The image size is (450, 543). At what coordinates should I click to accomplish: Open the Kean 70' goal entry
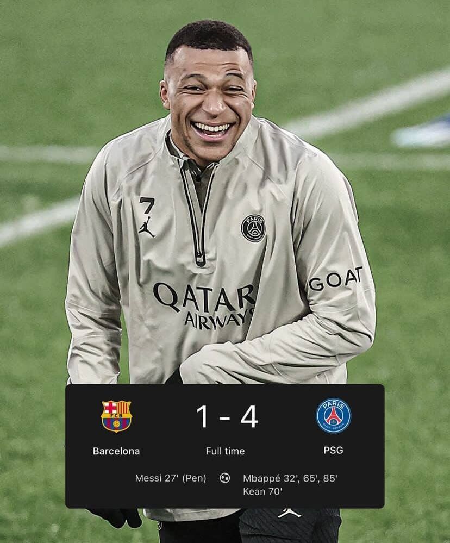(262, 491)
